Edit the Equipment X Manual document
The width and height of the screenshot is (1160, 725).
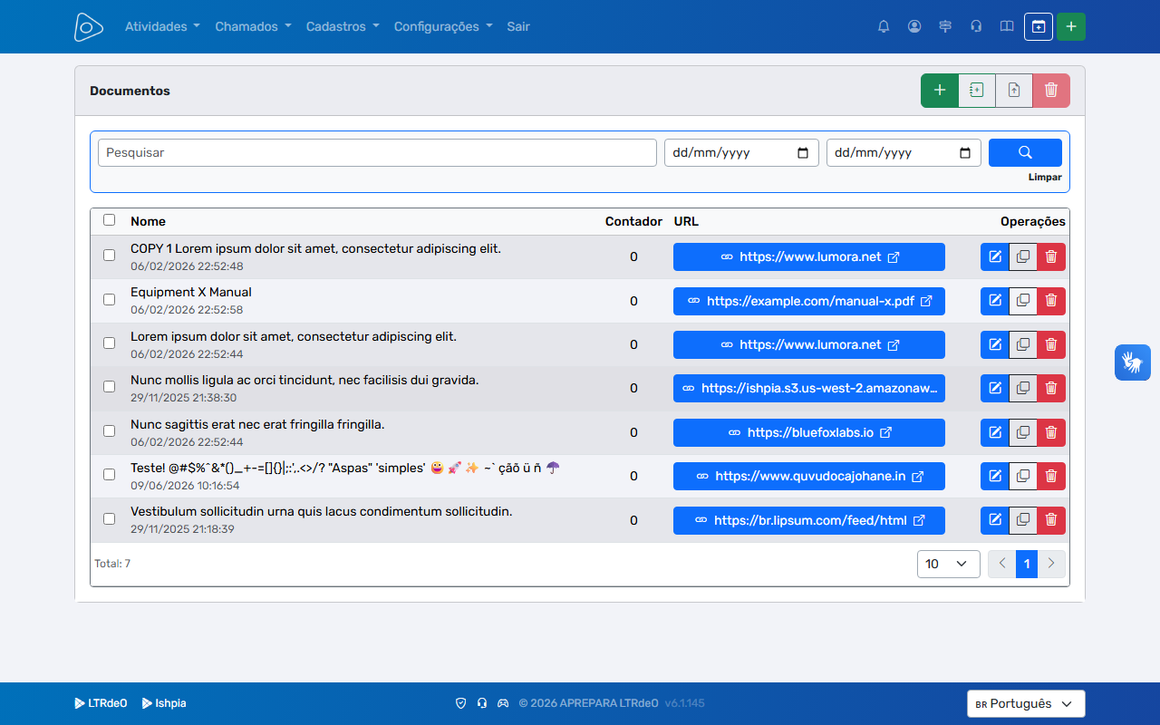coord(995,301)
